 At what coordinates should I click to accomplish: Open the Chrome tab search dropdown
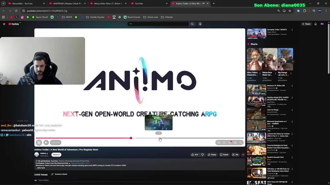(x=3, y=4)
